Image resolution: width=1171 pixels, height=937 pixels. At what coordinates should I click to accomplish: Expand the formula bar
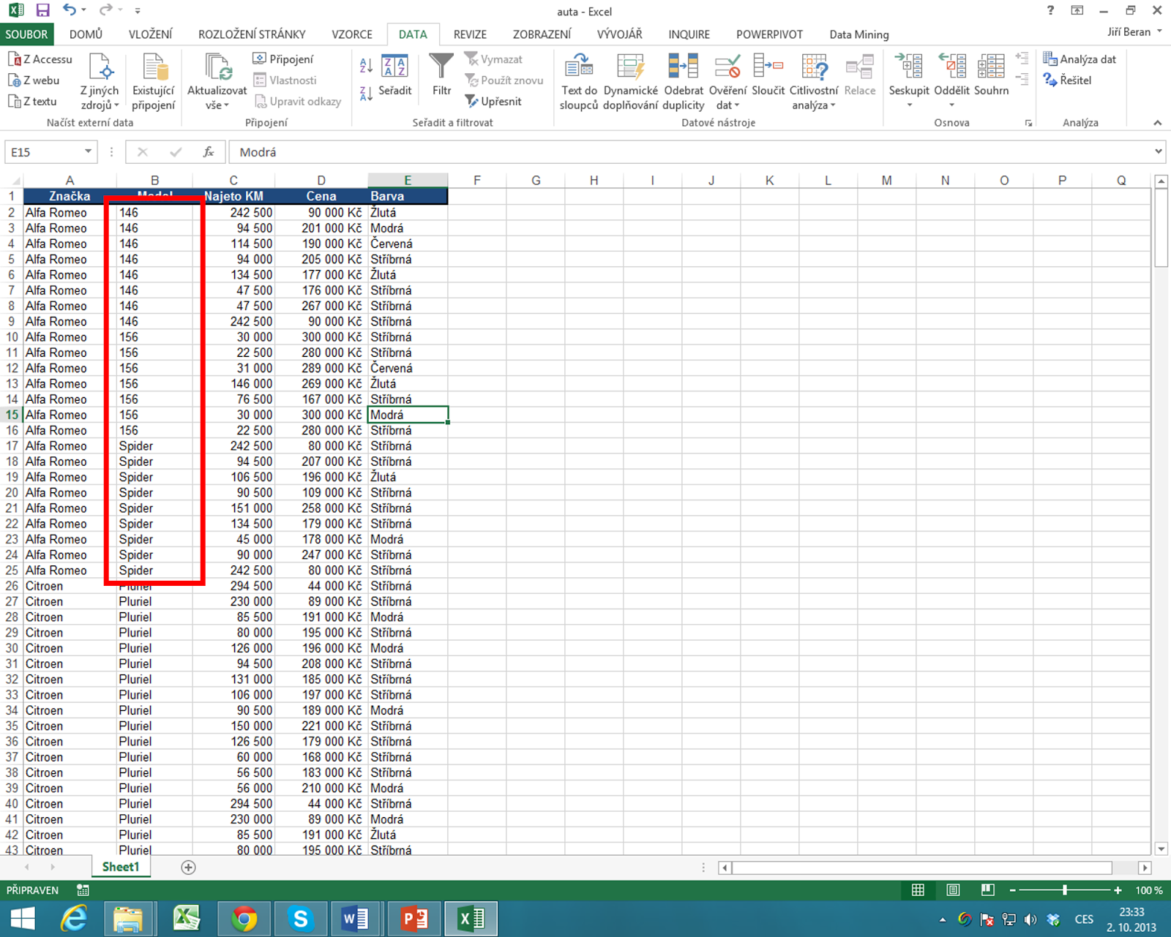point(1159,151)
